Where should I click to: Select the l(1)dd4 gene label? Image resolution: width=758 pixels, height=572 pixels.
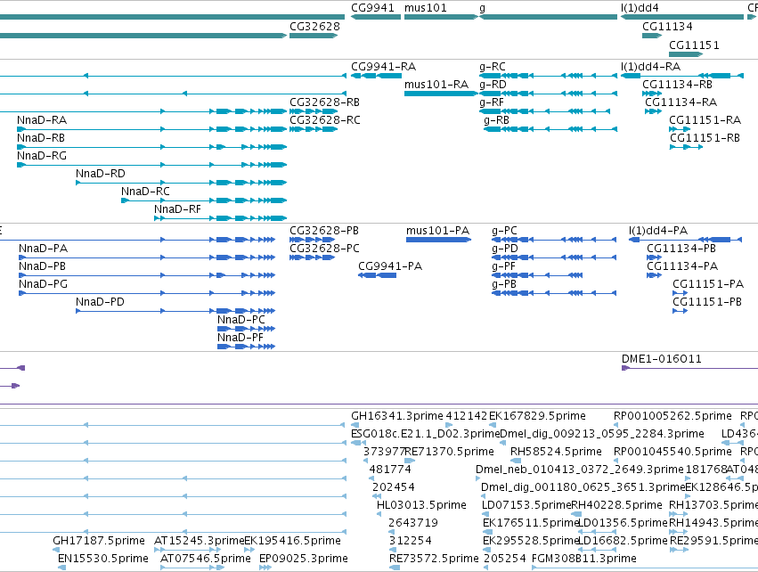tap(640, 8)
